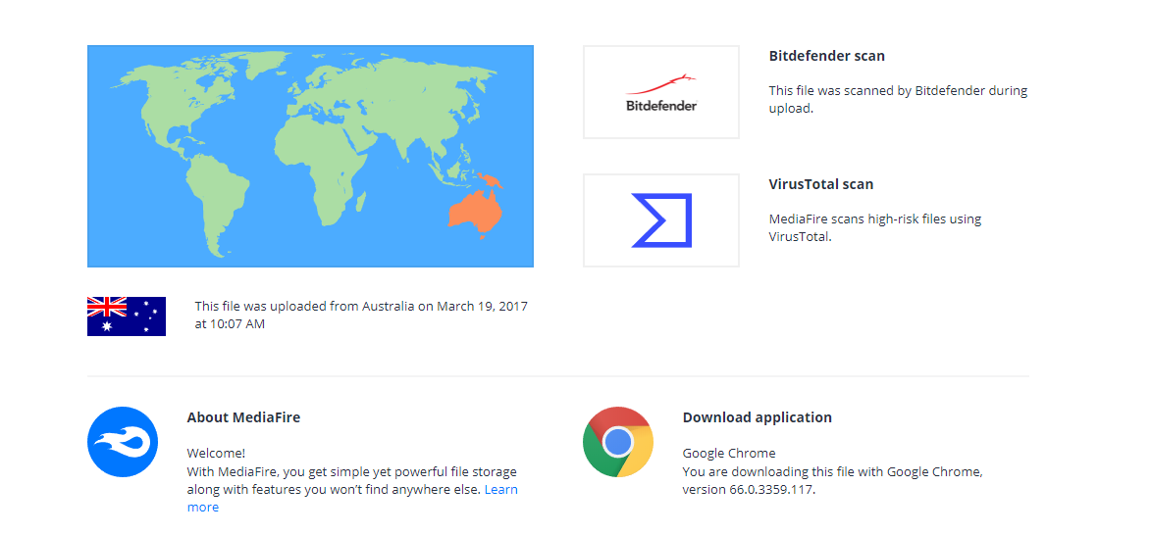Click the Chrome version 66.0.3359.117 text
Viewport: 1151px width, 535px height.
coord(749,490)
